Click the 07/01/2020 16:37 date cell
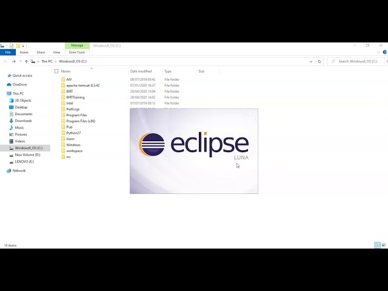 (143, 85)
